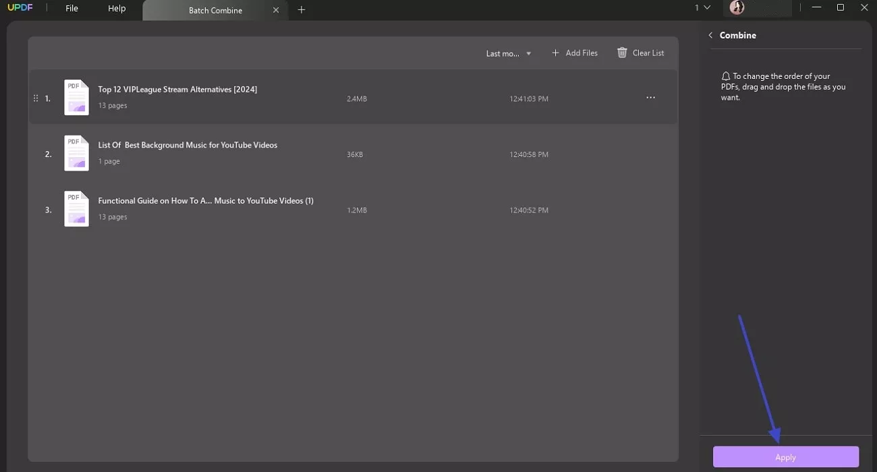Image resolution: width=877 pixels, height=472 pixels.
Task: Click the Apply button to combine the PDFs
Action: 785,456
